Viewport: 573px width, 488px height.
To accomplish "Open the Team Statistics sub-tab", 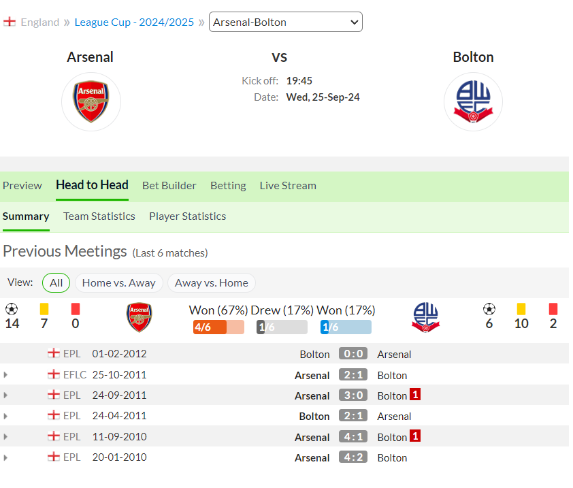I will pyautogui.click(x=99, y=216).
